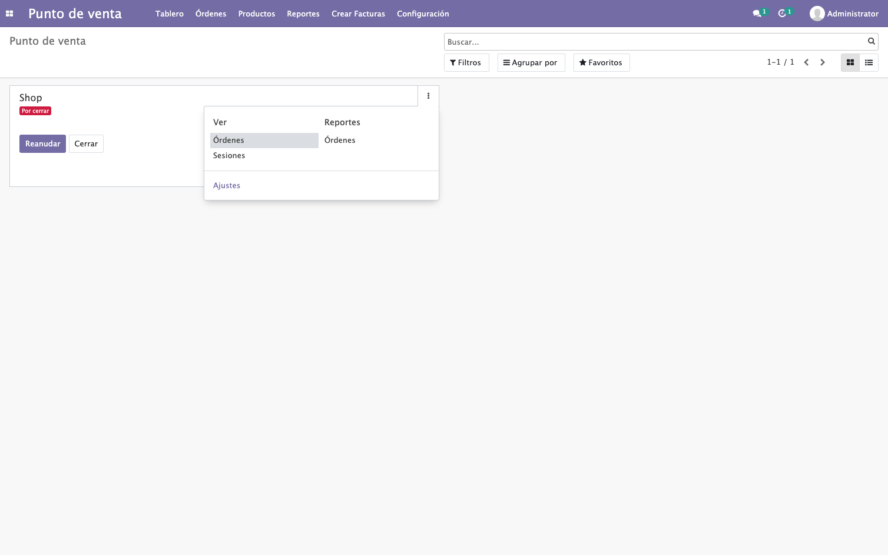Open the Agrupar por dropdown

(531, 62)
